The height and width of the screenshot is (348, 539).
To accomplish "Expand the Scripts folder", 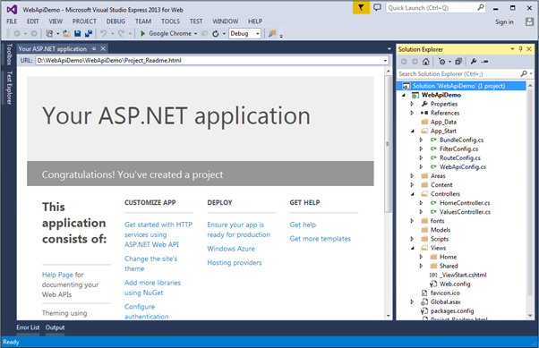I will click(412, 239).
